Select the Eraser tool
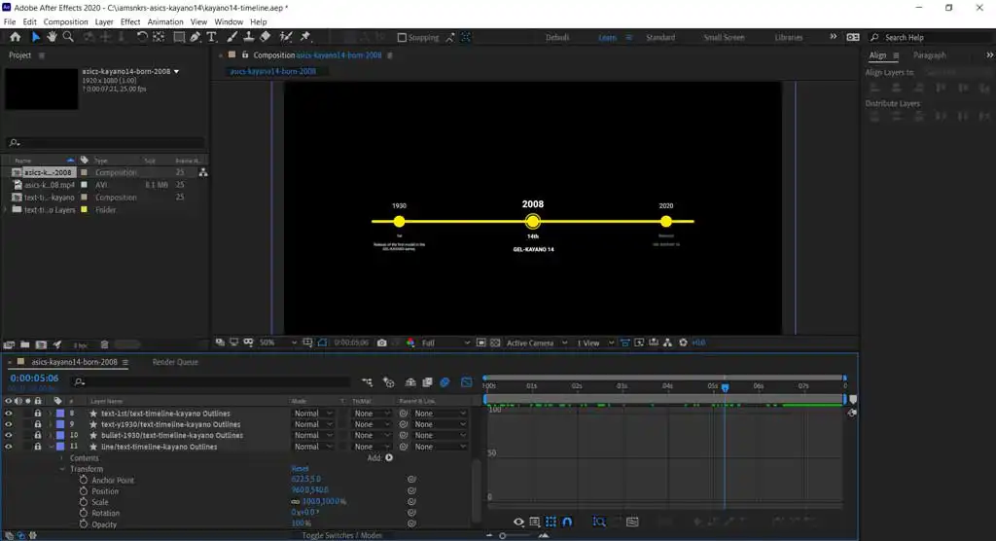 266,37
